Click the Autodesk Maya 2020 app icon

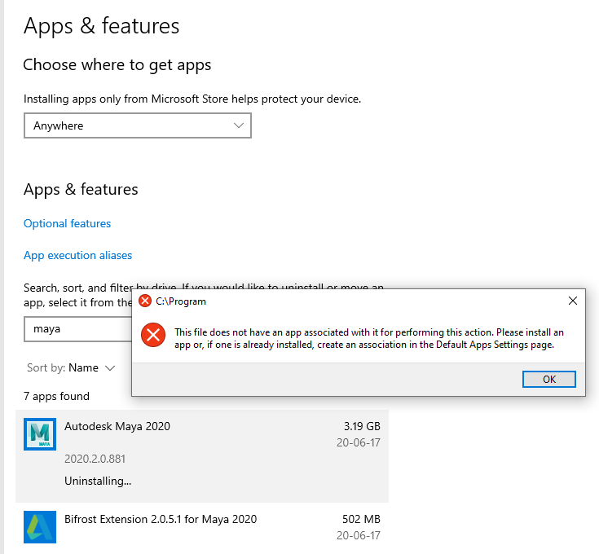pyautogui.click(x=40, y=434)
